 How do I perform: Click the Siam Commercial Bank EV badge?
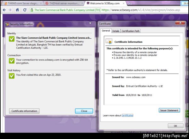coord(66,10)
